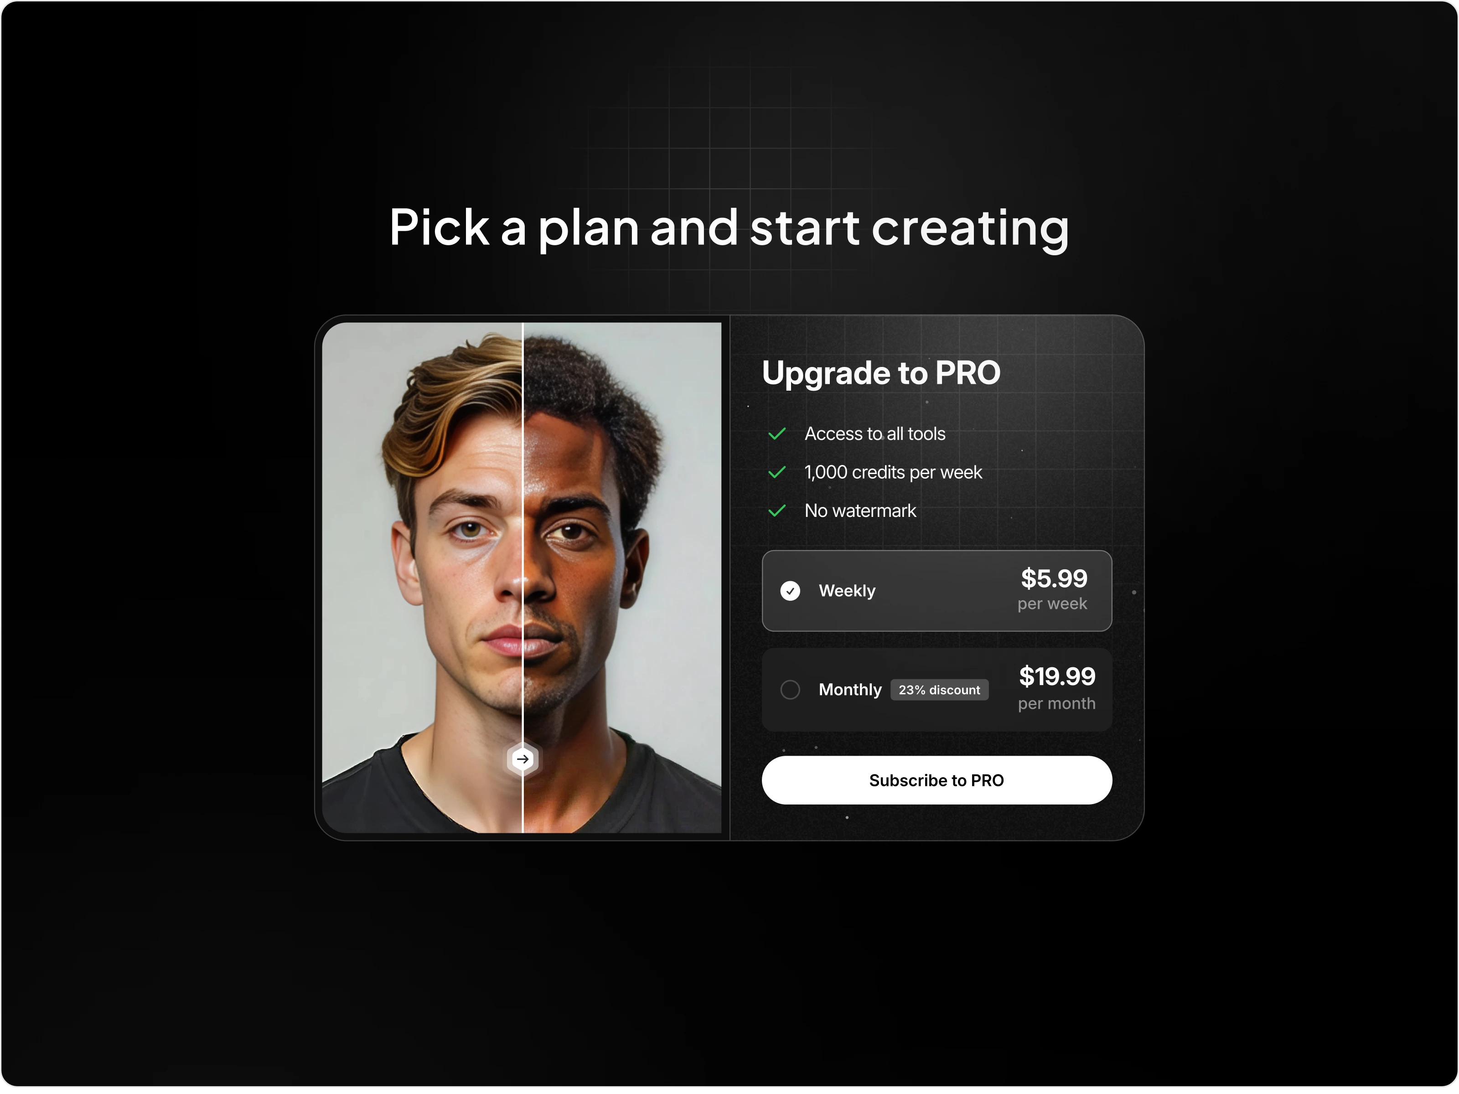Click the Subscribe to PRO button
The image size is (1459, 1094).
(936, 780)
